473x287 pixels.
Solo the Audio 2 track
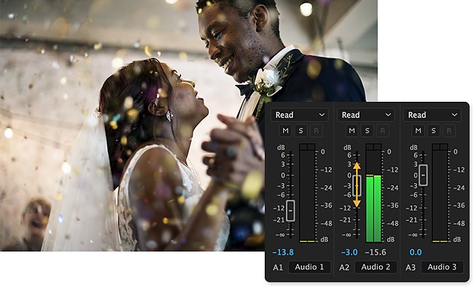click(x=367, y=131)
